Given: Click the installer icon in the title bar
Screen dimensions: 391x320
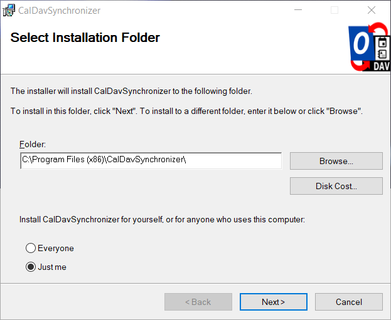Looking at the screenshot, I should [x=9, y=11].
